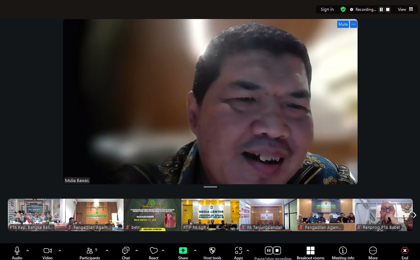Image resolution: width=420 pixels, height=260 pixels.
Task: Pause recording in bottom toolbar
Action: (269, 250)
